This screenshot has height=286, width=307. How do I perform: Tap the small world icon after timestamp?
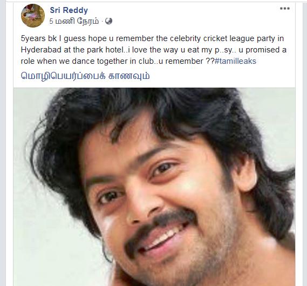(108, 21)
